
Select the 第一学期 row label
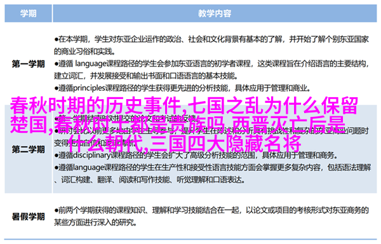[x=28, y=64]
